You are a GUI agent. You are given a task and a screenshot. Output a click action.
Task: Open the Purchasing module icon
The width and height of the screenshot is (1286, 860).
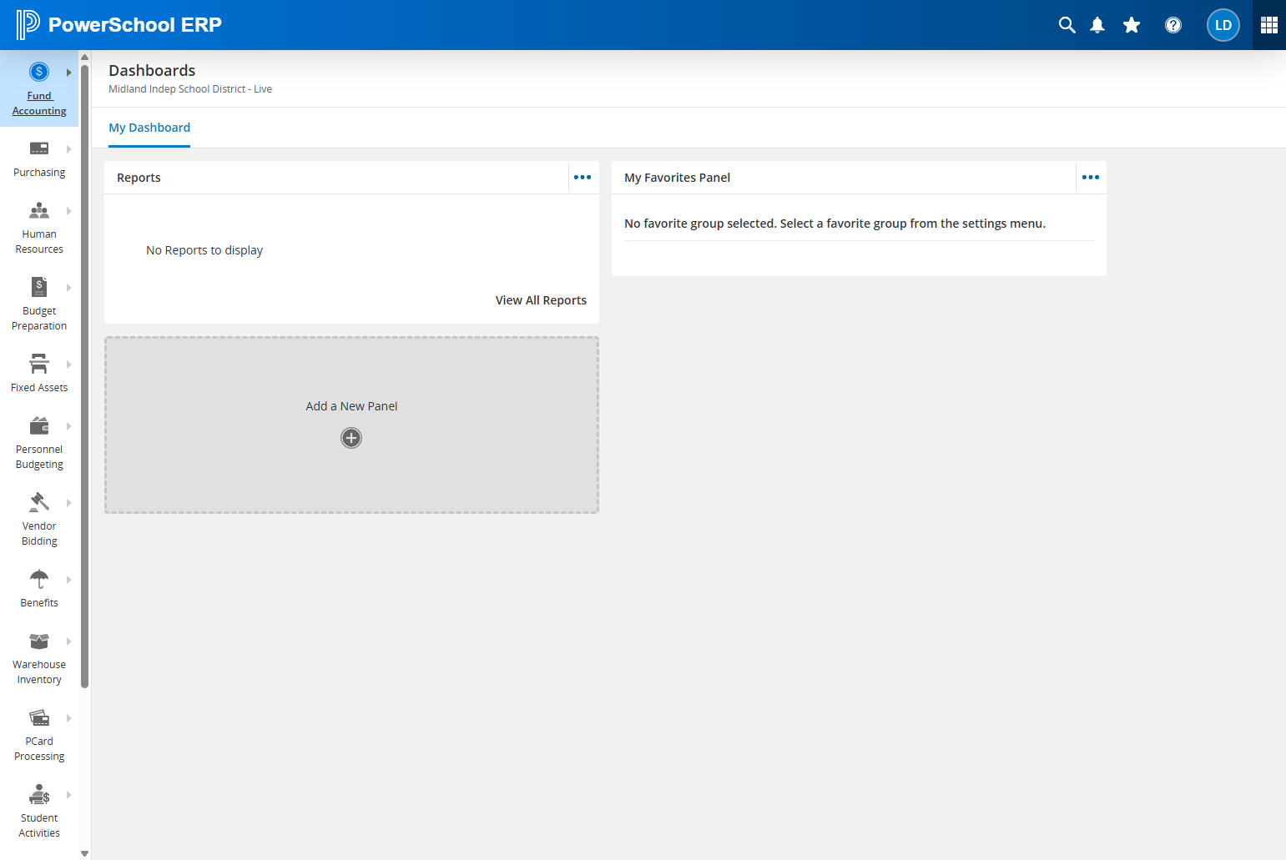[39, 148]
